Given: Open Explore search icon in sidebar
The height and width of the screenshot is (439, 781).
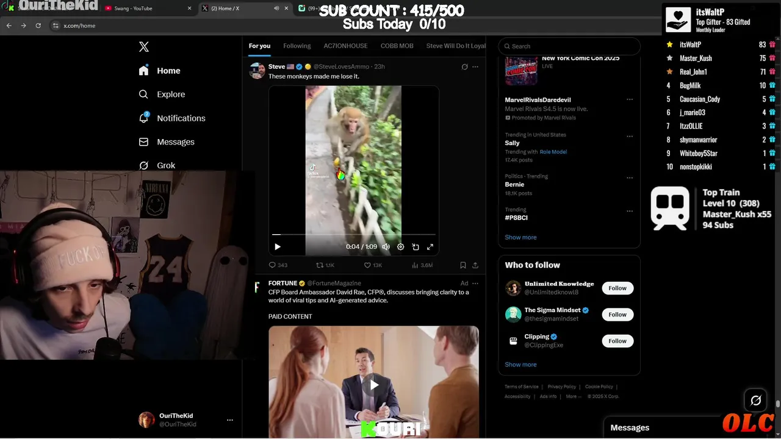Looking at the screenshot, I should click(143, 95).
